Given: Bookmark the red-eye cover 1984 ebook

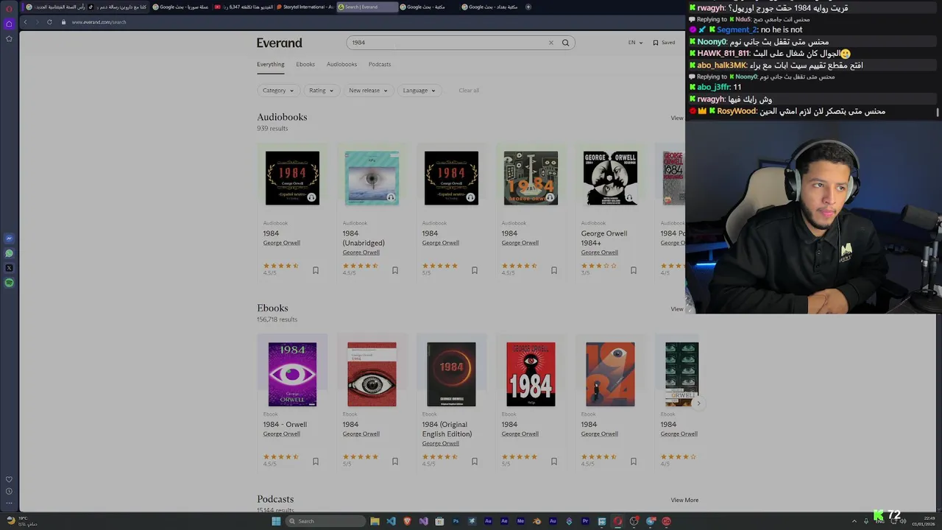Looking at the screenshot, I should click(395, 462).
